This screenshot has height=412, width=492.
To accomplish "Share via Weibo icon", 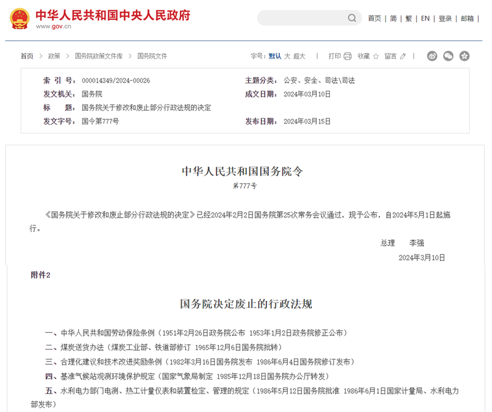I will (432, 56).
